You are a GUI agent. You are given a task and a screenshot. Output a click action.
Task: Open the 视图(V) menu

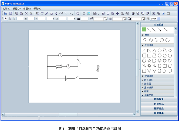[x=17, y=9]
